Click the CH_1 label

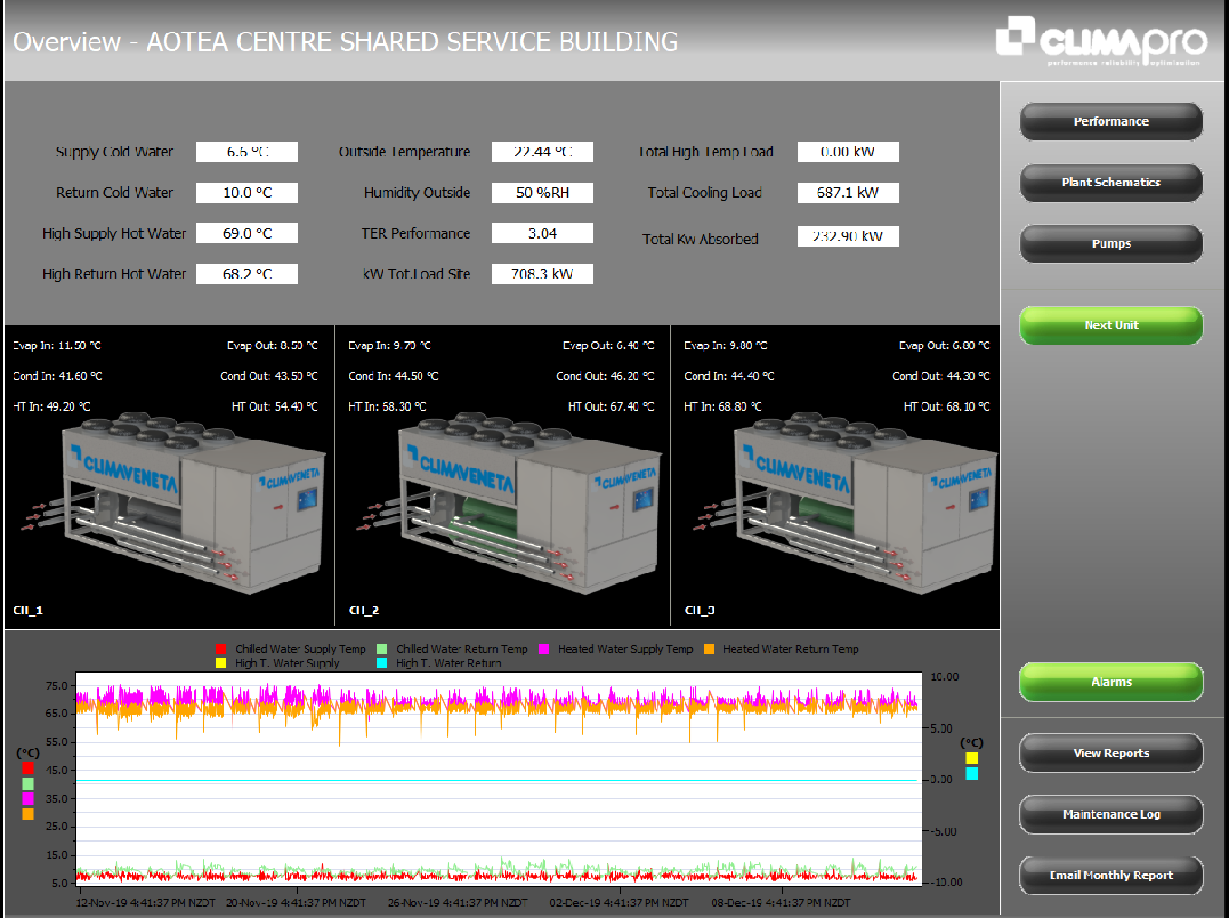(x=28, y=610)
